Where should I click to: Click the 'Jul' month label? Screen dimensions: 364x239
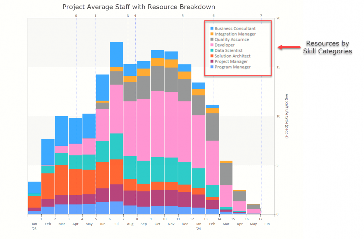pos(116,224)
